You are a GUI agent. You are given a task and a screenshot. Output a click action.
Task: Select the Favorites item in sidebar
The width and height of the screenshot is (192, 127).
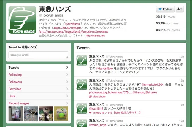pyautogui.click(x=38, y=89)
